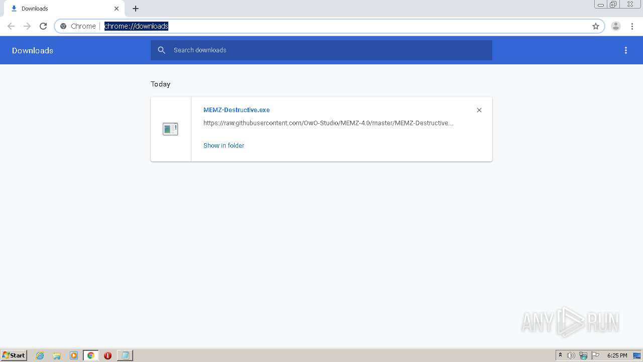
Task: Open a new tab with the plus button
Action: pyautogui.click(x=136, y=9)
